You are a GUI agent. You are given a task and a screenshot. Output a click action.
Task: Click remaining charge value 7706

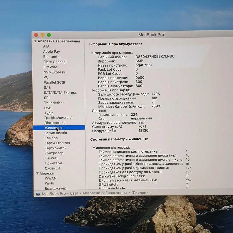tap(156, 94)
